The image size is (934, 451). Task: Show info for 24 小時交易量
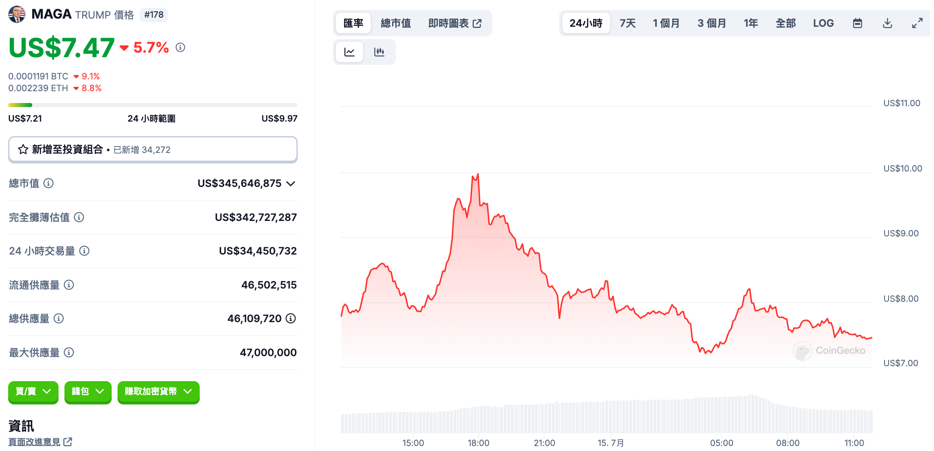click(x=84, y=251)
